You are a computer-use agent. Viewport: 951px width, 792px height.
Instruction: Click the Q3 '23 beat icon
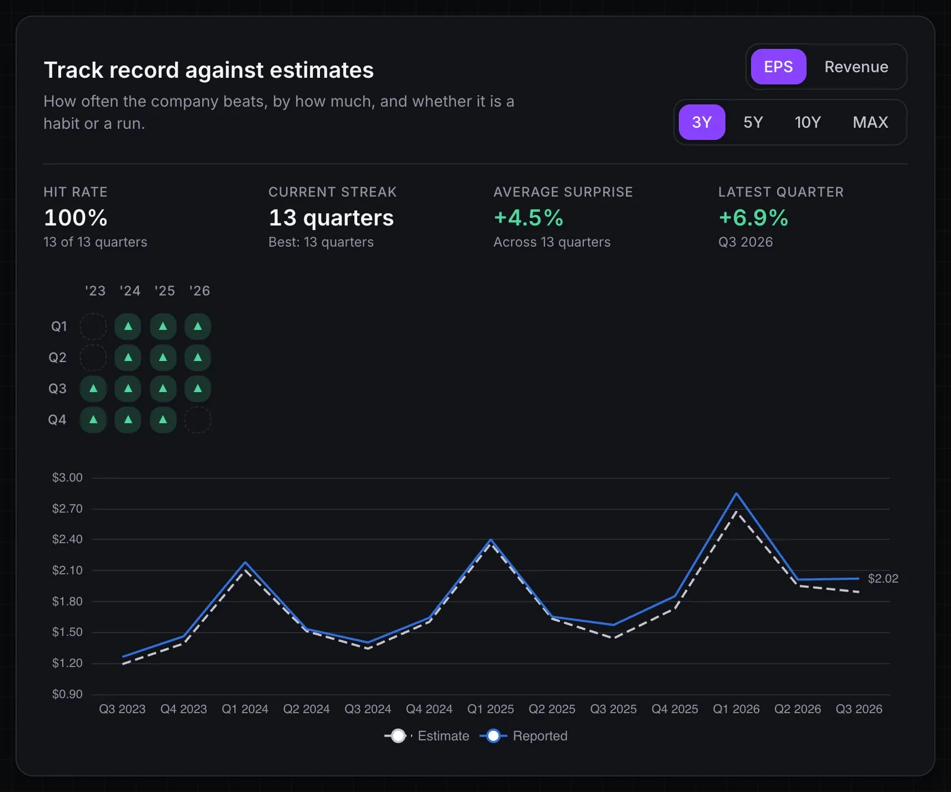[93, 389]
